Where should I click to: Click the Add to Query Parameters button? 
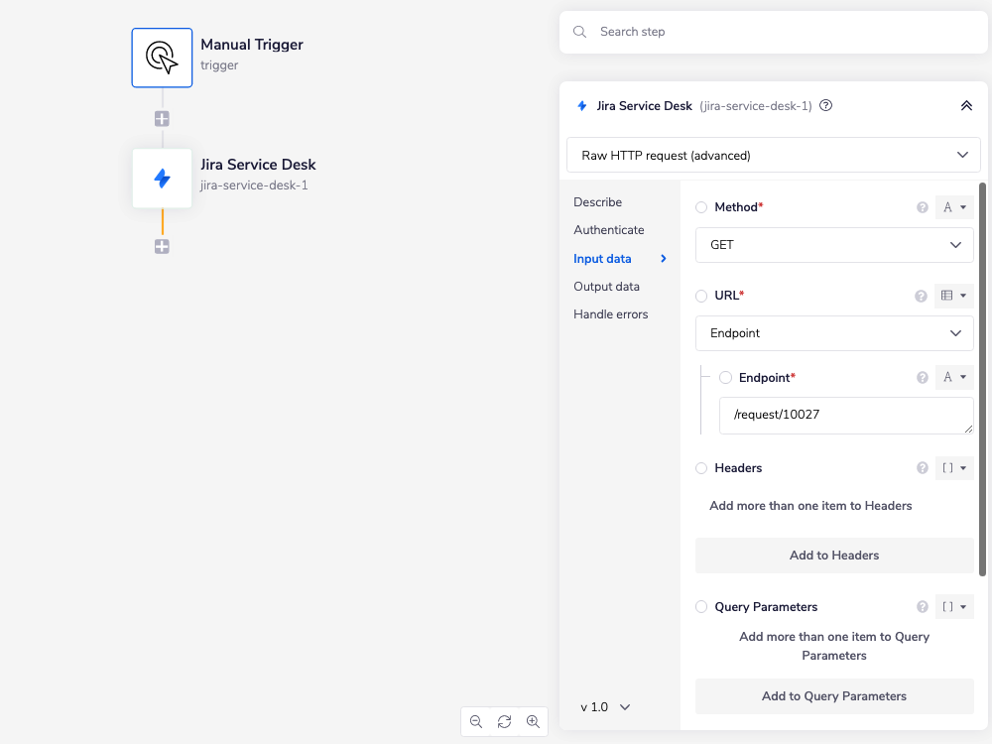[833, 695]
